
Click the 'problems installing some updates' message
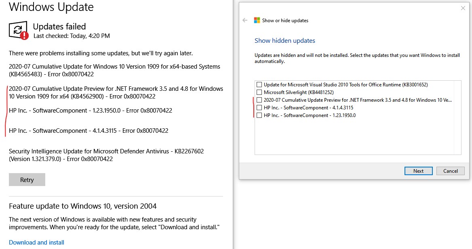click(x=101, y=53)
